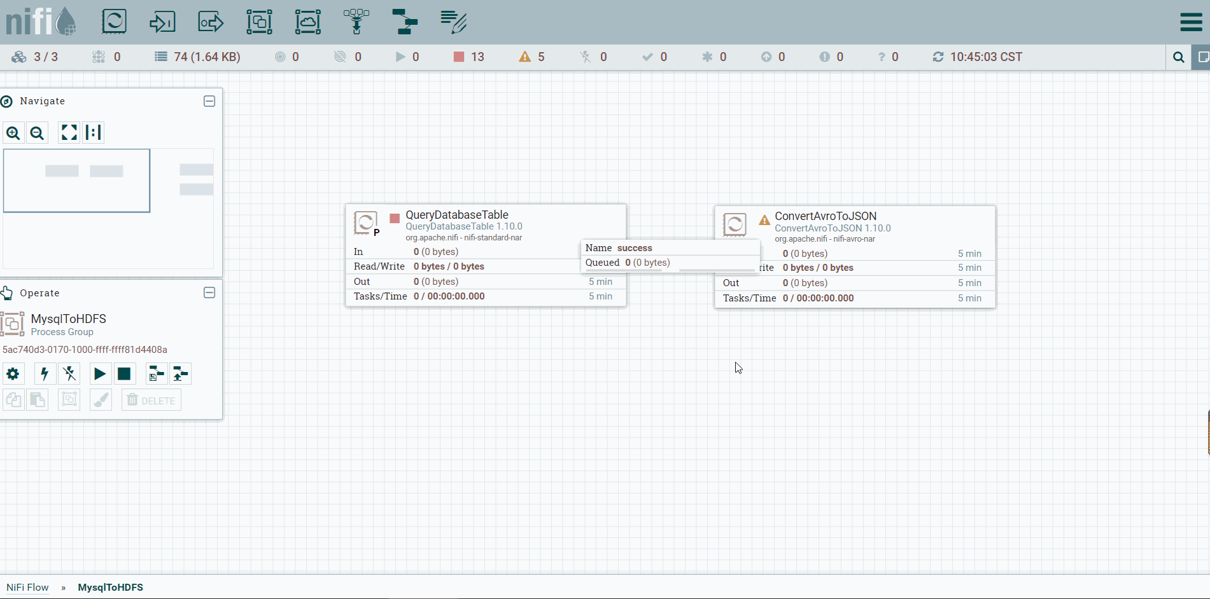Go to NiFi Flow breadcrumb
This screenshot has height=599, width=1210.
click(27, 588)
